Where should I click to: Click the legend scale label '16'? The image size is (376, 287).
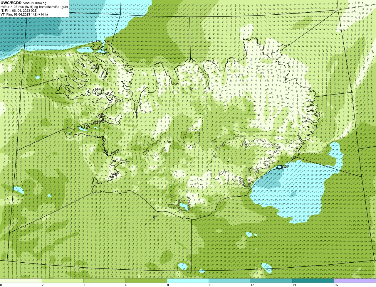coord(336,285)
